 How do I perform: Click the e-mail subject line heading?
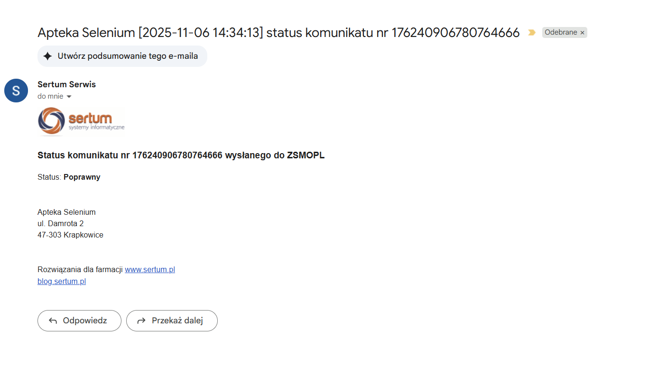click(x=278, y=33)
